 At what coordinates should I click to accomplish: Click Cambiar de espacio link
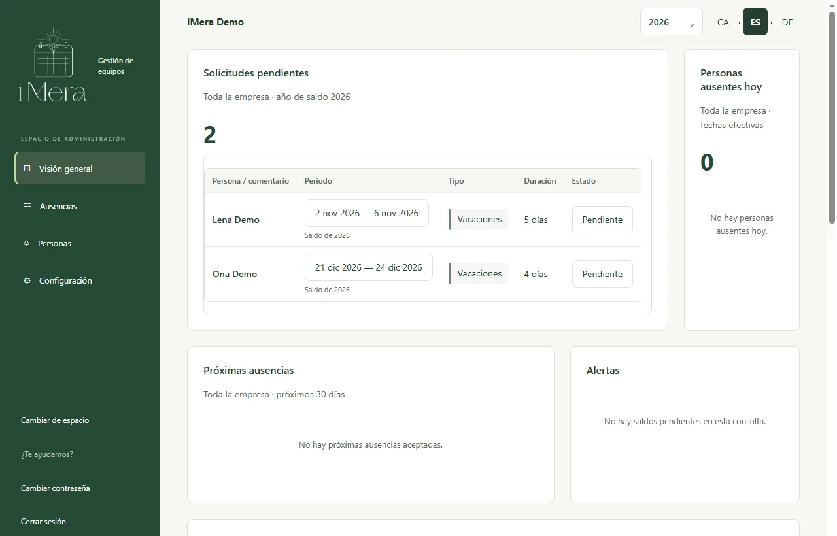tap(55, 420)
